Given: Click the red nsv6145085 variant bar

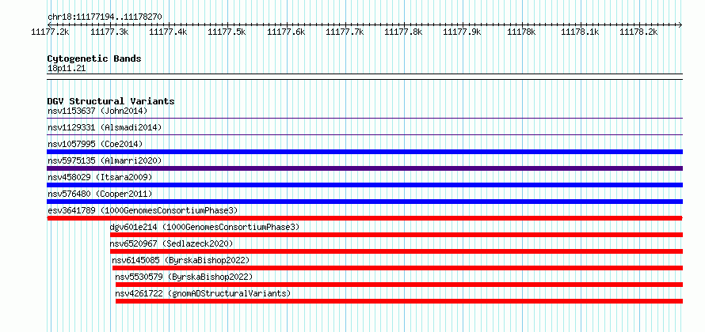Looking at the screenshot, I should coord(398,268).
